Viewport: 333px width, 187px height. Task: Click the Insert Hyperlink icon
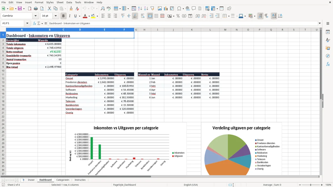188,9
